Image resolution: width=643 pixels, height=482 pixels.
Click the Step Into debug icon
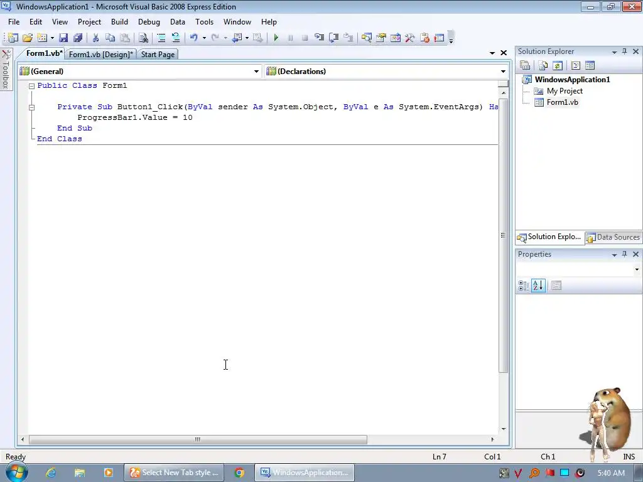click(319, 38)
